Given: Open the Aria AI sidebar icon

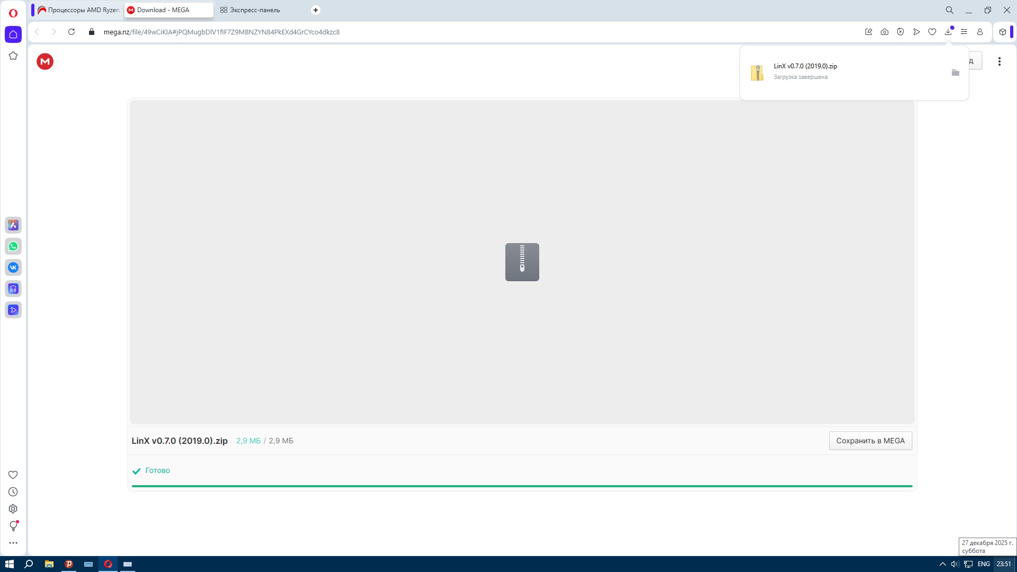Looking at the screenshot, I should tap(13, 225).
